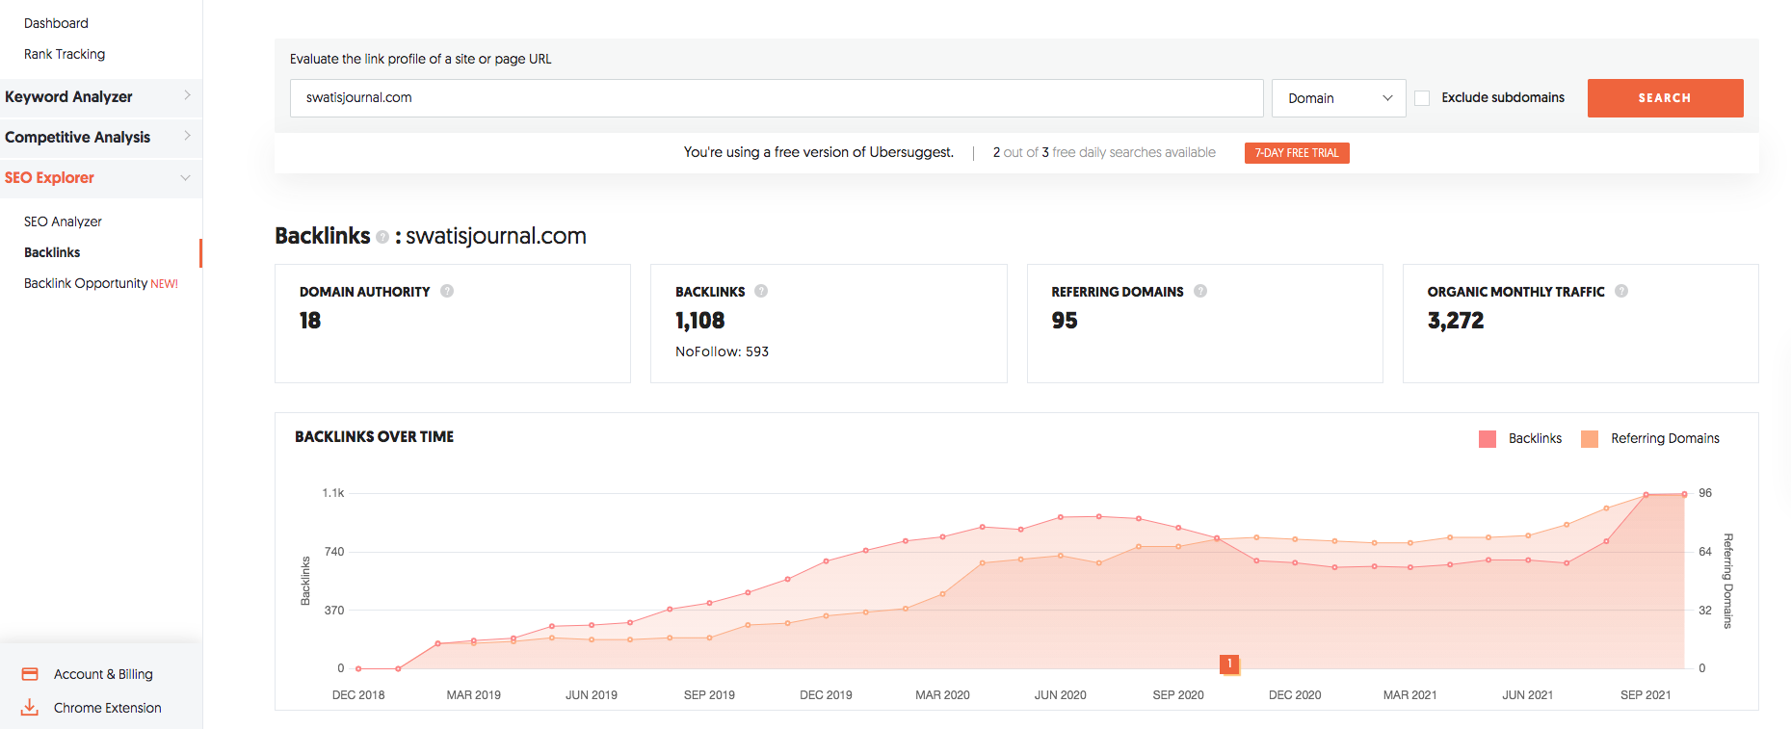Go to Rank Tracking

[x=65, y=54]
